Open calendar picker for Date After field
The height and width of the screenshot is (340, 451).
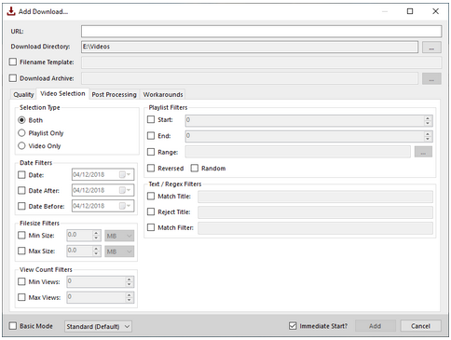tap(125, 190)
